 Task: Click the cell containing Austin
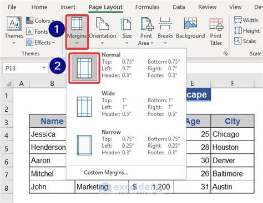pyautogui.click(x=232, y=187)
